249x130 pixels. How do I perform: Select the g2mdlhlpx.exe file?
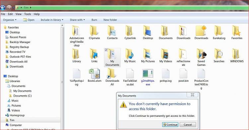(148, 77)
